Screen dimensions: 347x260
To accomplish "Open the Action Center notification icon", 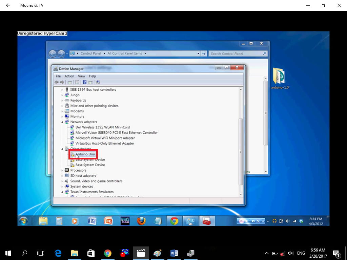I will 336,254.
